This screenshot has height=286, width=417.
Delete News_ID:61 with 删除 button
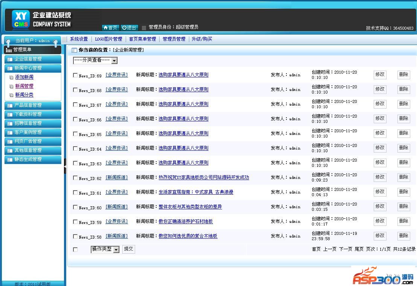pos(403,192)
